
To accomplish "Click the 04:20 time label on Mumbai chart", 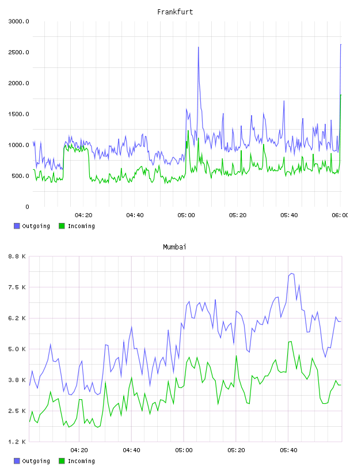I will 79,450.
